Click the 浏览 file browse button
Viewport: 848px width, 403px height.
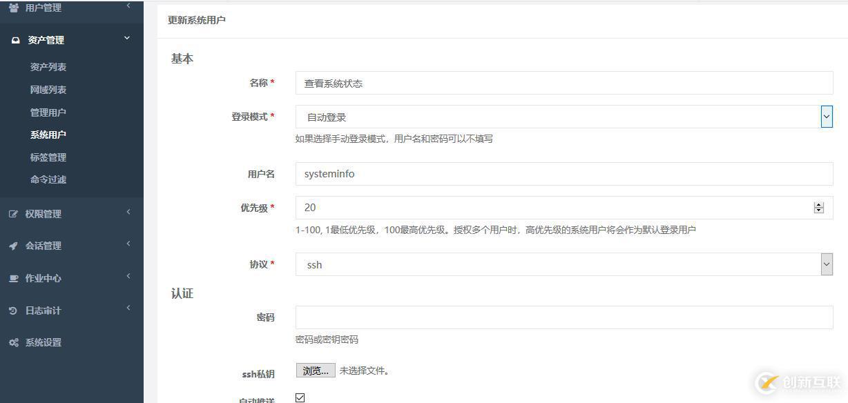(315, 370)
